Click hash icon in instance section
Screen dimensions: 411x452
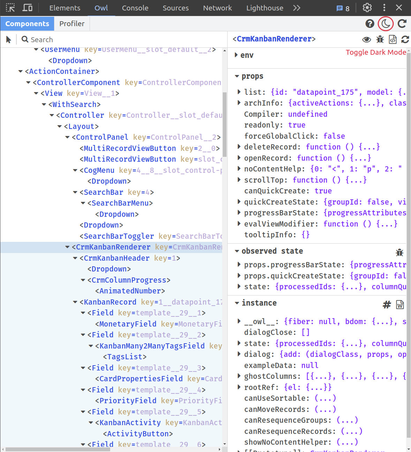click(x=387, y=305)
